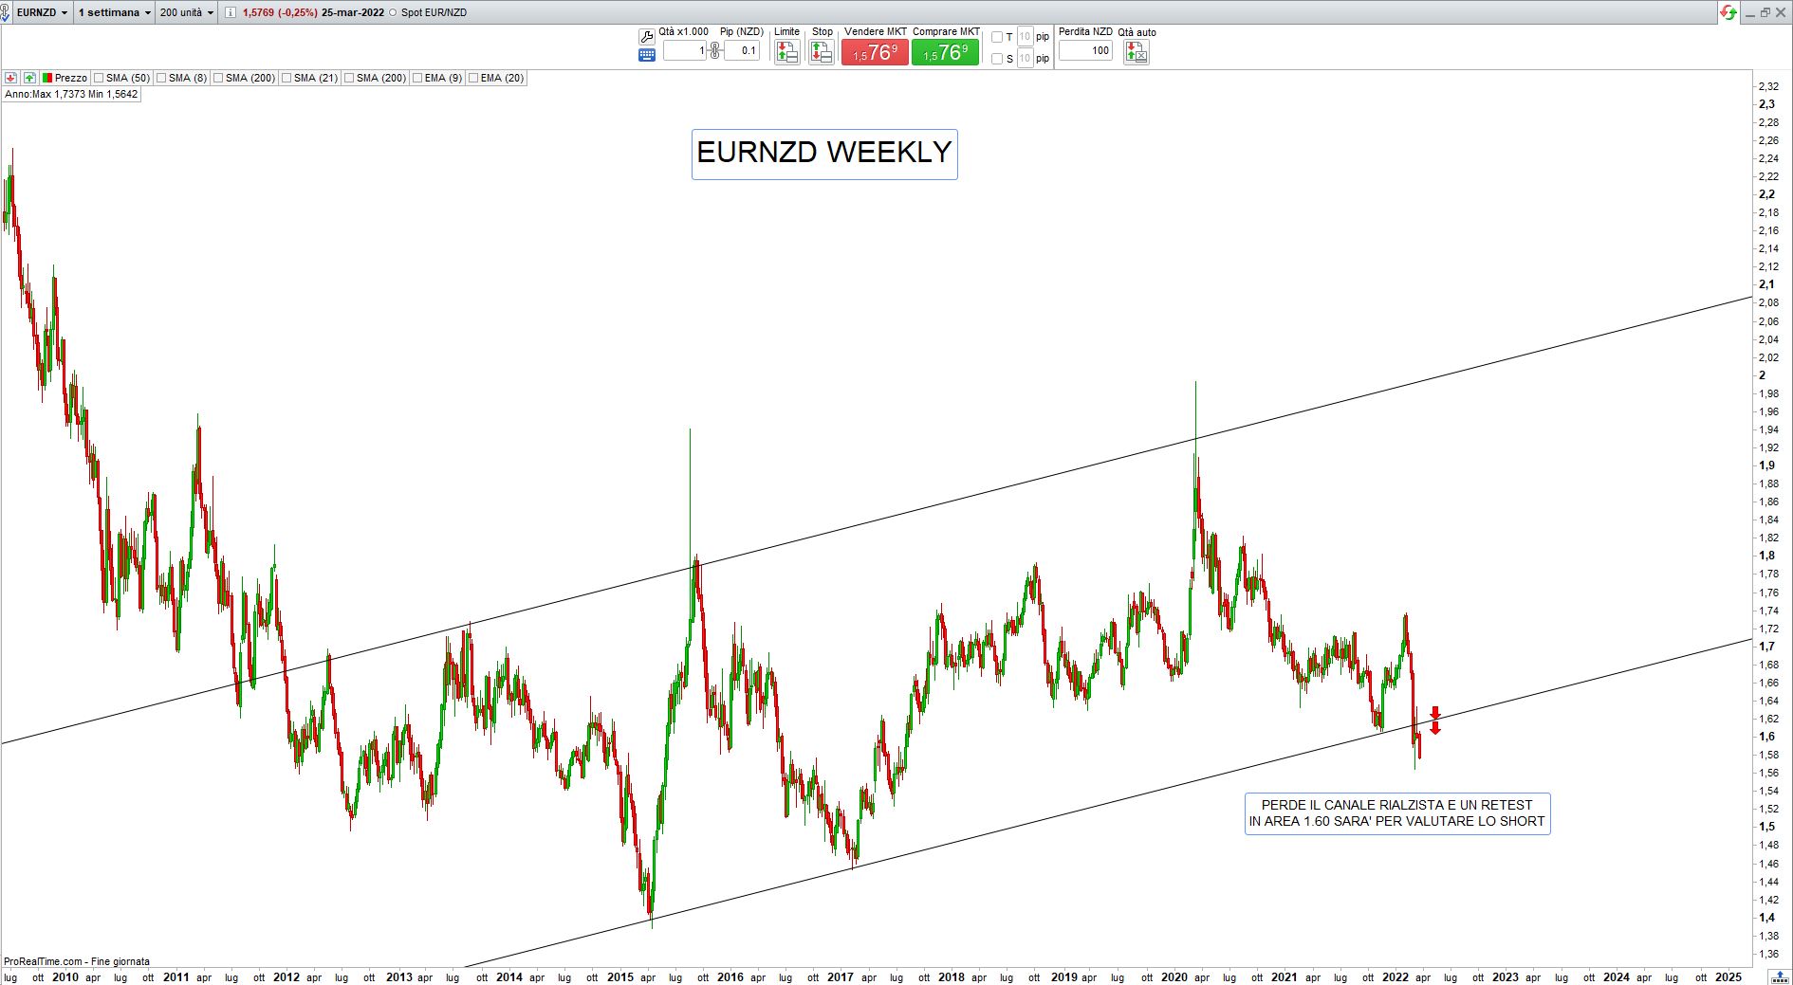The height and width of the screenshot is (985, 1793).
Task: Click the Stop order icon
Action: (x=822, y=52)
